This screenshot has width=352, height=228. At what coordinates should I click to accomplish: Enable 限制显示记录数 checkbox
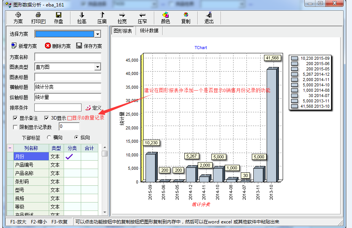[x=16, y=127]
